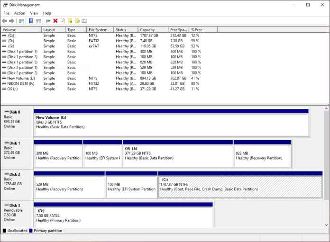
Task: Click the Properties checkmark page icon
Action: pos(63,21)
